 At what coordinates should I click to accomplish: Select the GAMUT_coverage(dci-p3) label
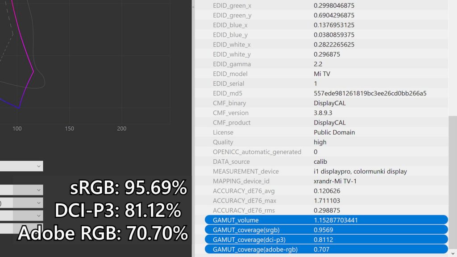tap(249, 240)
